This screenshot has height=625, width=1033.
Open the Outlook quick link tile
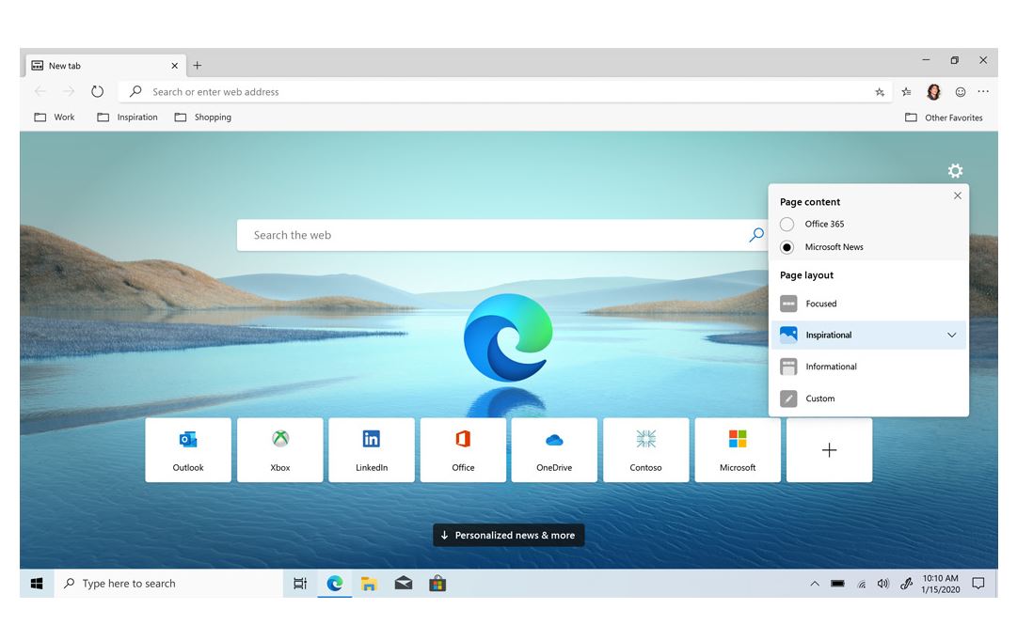[x=188, y=450]
